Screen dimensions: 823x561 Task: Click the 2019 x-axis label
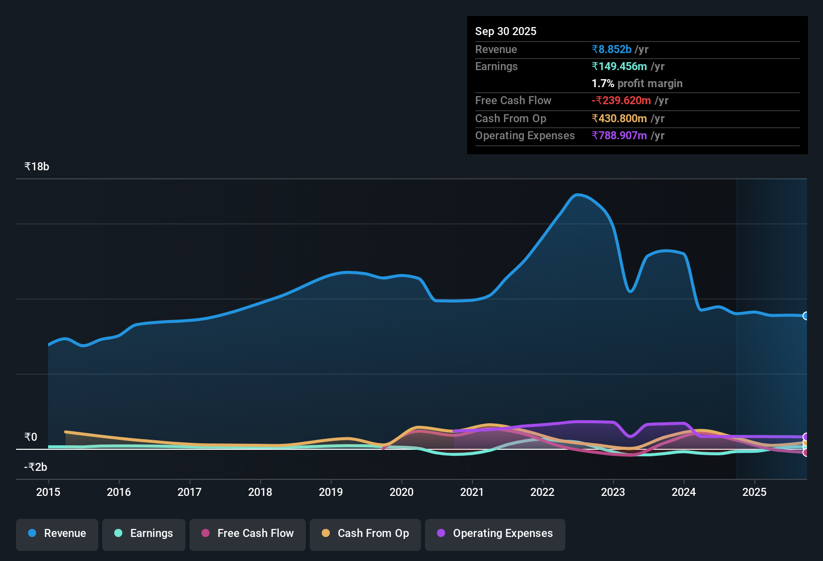(331, 492)
